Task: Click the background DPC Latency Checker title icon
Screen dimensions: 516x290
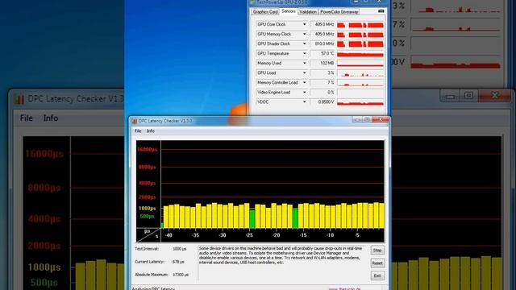Action: pyautogui.click(x=19, y=99)
